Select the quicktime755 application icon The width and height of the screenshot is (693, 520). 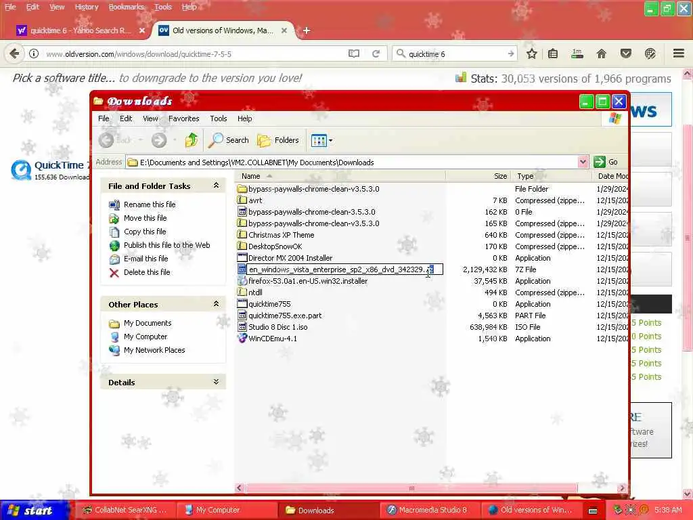pyautogui.click(x=242, y=304)
